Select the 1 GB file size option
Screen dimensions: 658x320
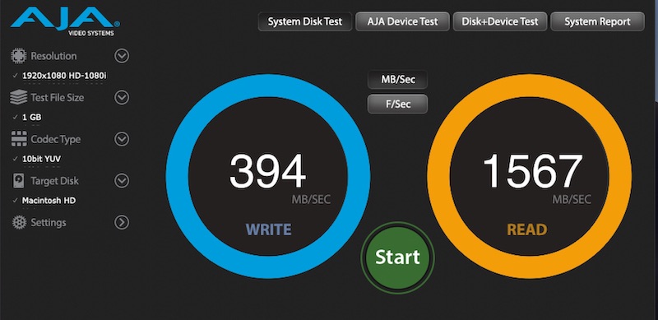click(31, 117)
